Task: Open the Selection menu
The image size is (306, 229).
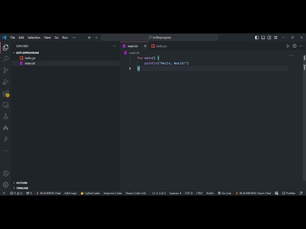Action: tap(34, 37)
